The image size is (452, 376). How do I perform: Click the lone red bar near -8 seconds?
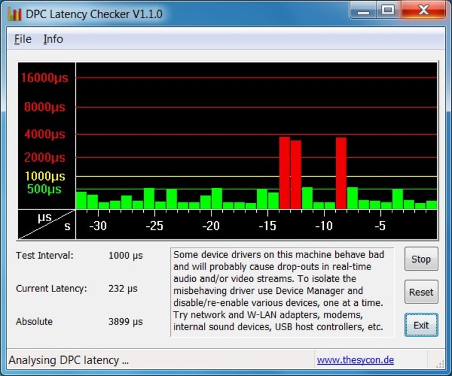tap(341, 173)
